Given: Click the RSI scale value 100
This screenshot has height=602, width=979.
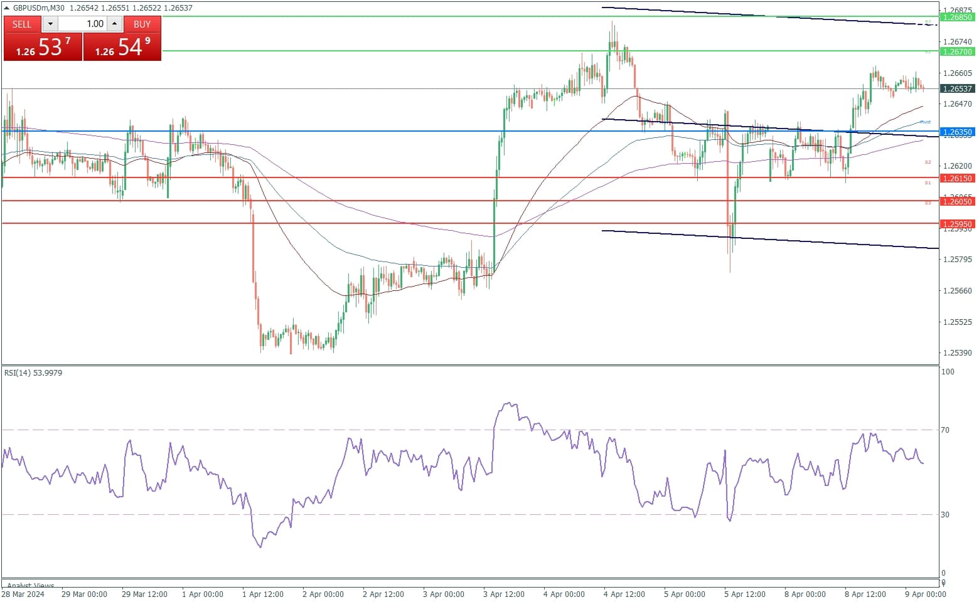Looking at the screenshot, I should (948, 372).
